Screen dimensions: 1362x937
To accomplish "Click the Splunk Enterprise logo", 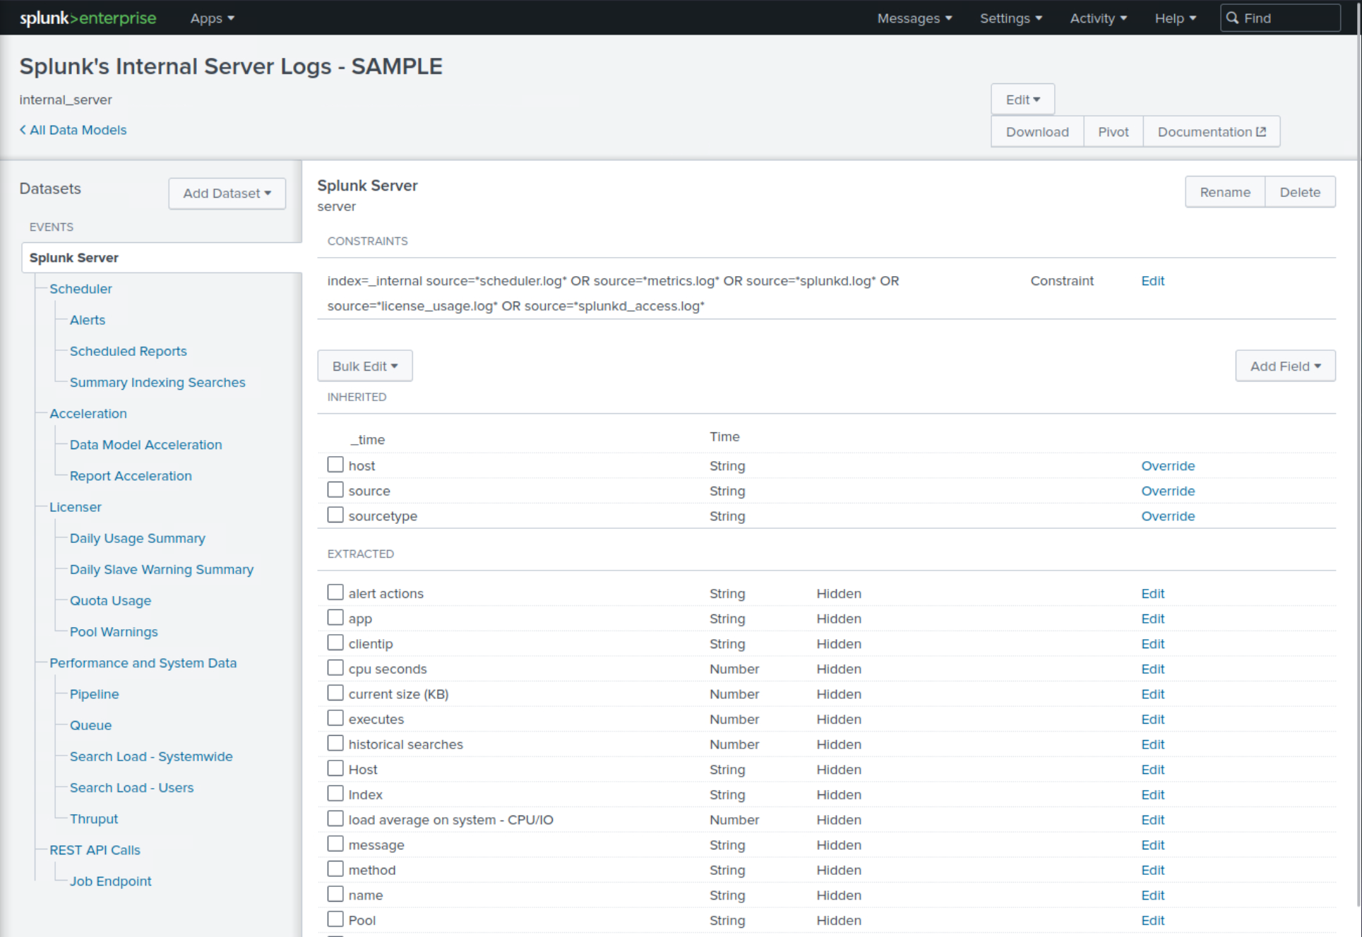I will [x=88, y=18].
